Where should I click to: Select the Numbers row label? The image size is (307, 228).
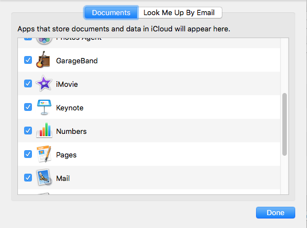(x=71, y=131)
